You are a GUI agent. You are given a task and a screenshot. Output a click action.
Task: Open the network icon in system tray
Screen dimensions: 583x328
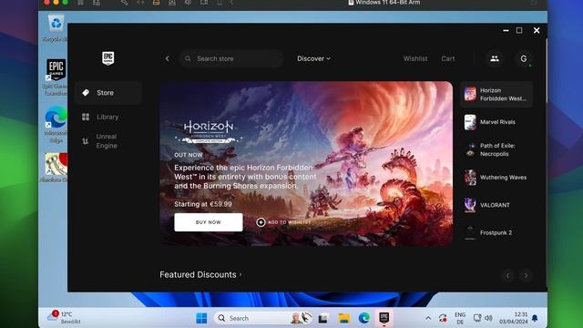point(477,318)
